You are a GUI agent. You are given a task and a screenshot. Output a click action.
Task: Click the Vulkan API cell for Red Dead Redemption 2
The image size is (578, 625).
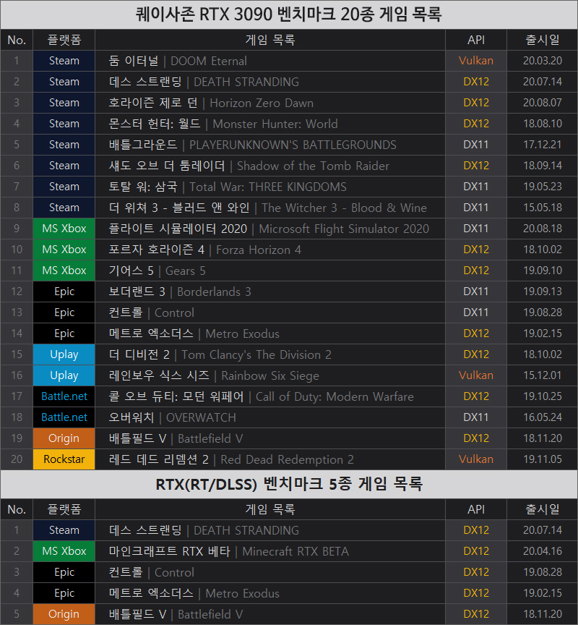click(x=476, y=459)
